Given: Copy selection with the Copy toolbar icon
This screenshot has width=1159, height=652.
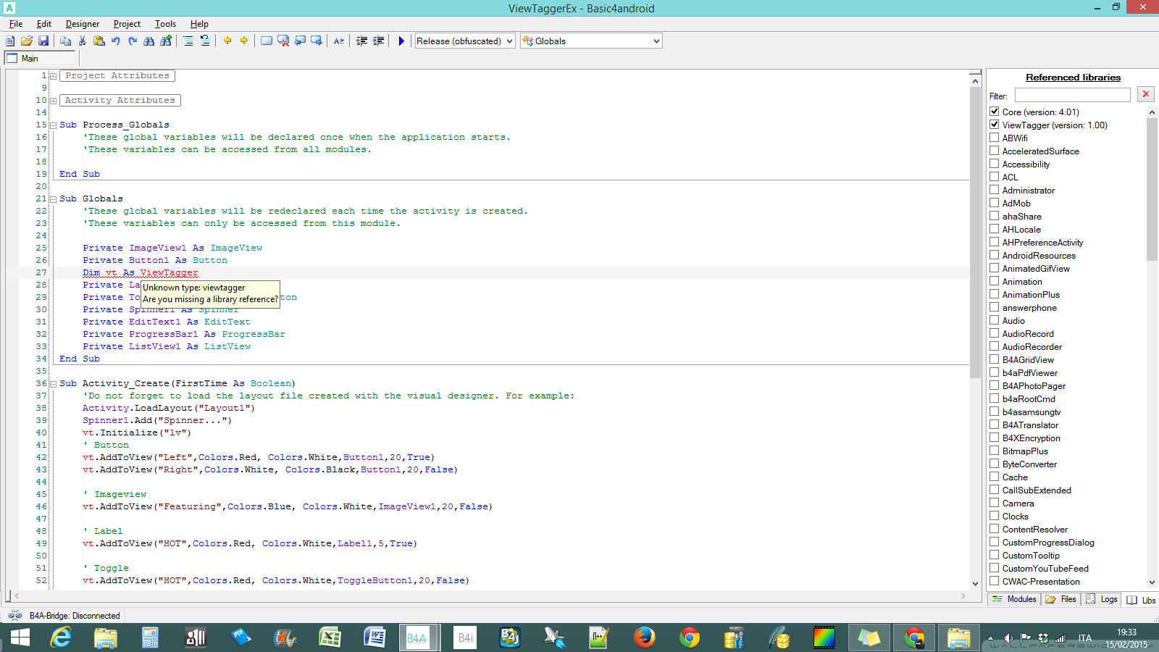Looking at the screenshot, I should [x=66, y=41].
